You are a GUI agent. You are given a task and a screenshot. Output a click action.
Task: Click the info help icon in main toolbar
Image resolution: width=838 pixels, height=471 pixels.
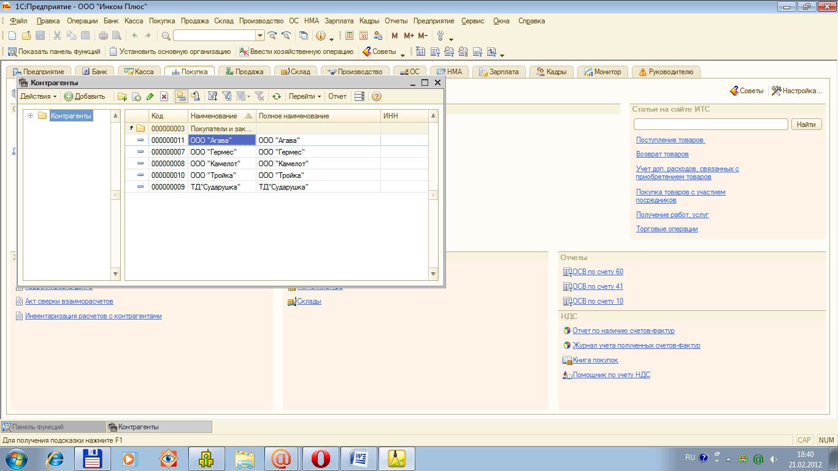pyautogui.click(x=320, y=36)
